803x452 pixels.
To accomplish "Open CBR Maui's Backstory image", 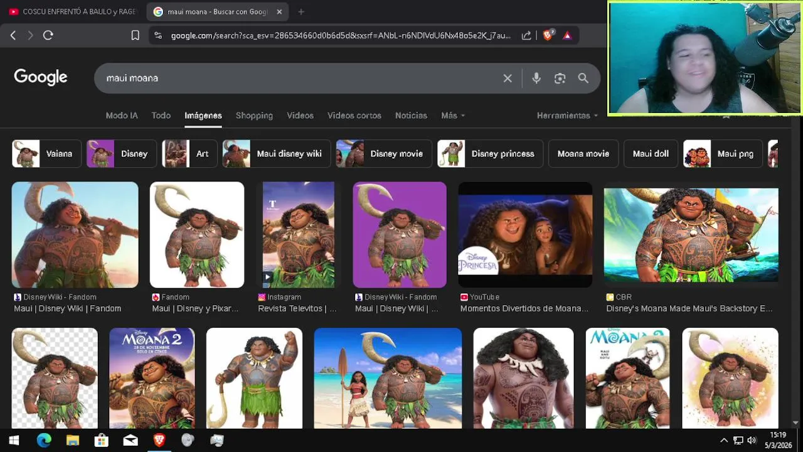I will 691,235.
